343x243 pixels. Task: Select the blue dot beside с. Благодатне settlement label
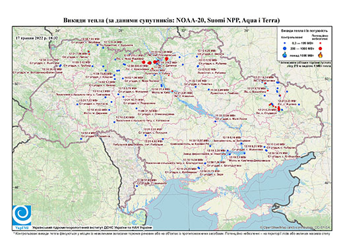(x=205, y=163)
